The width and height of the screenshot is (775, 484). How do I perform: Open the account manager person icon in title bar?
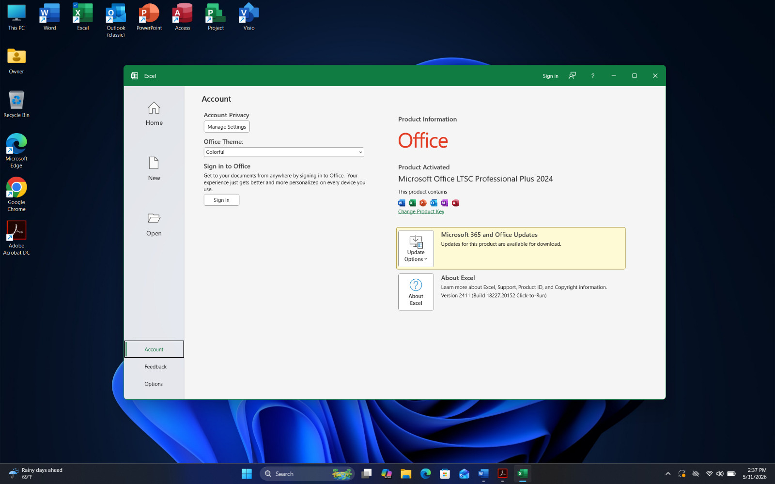pyautogui.click(x=572, y=76)
